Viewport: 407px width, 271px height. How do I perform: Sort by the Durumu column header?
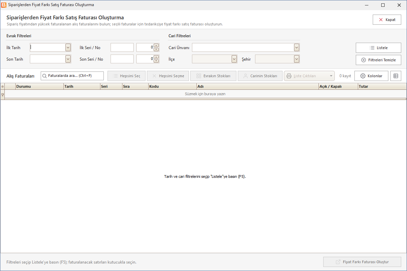[x=39, y=86]
